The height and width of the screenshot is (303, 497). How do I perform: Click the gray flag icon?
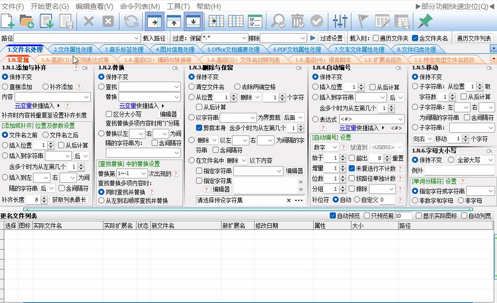(x=363, y=21)
